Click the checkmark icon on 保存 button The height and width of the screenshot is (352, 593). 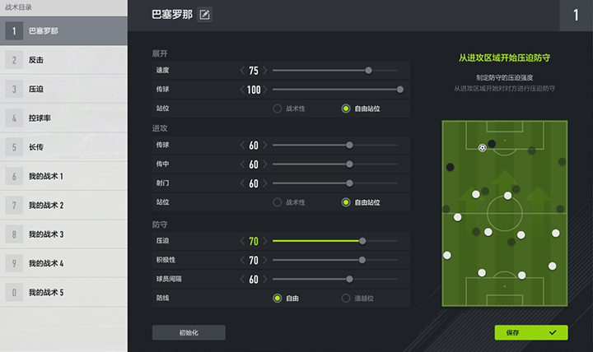click(x=553, y=333)
